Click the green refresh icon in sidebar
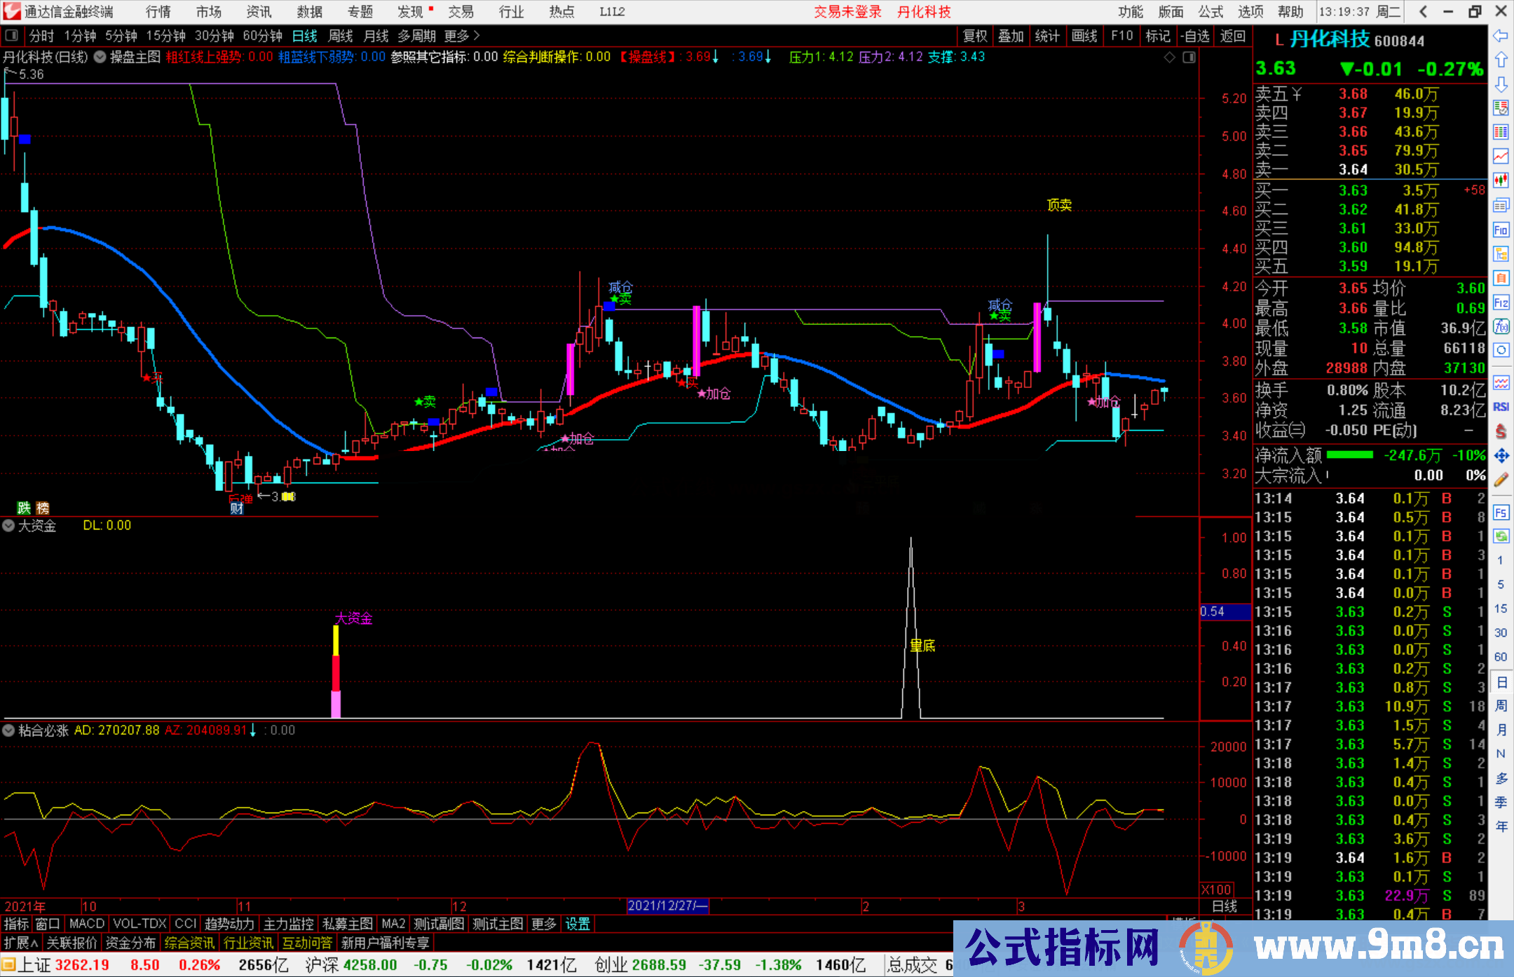Viewport: 1514px width, 977px height. point(1501,536)
